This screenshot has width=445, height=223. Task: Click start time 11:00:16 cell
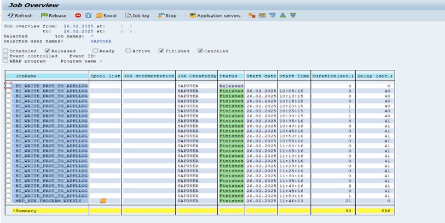[291, 146]
